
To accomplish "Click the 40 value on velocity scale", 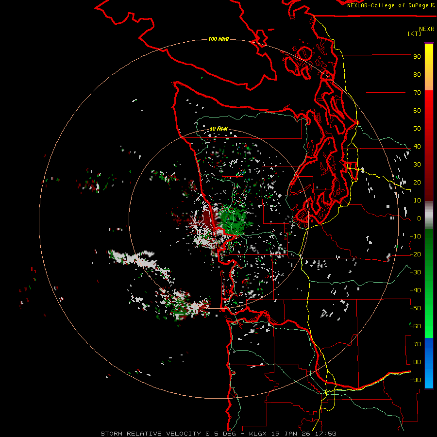I will [x=417, y=147].
